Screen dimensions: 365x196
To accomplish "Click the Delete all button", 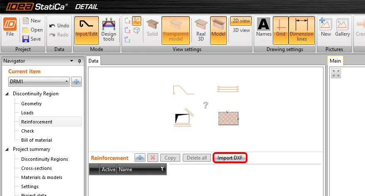I will [197, 158].
